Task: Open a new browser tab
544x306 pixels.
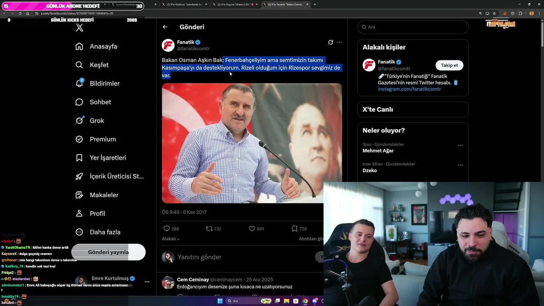Action: pyautogui.click(x=315, y=4)
